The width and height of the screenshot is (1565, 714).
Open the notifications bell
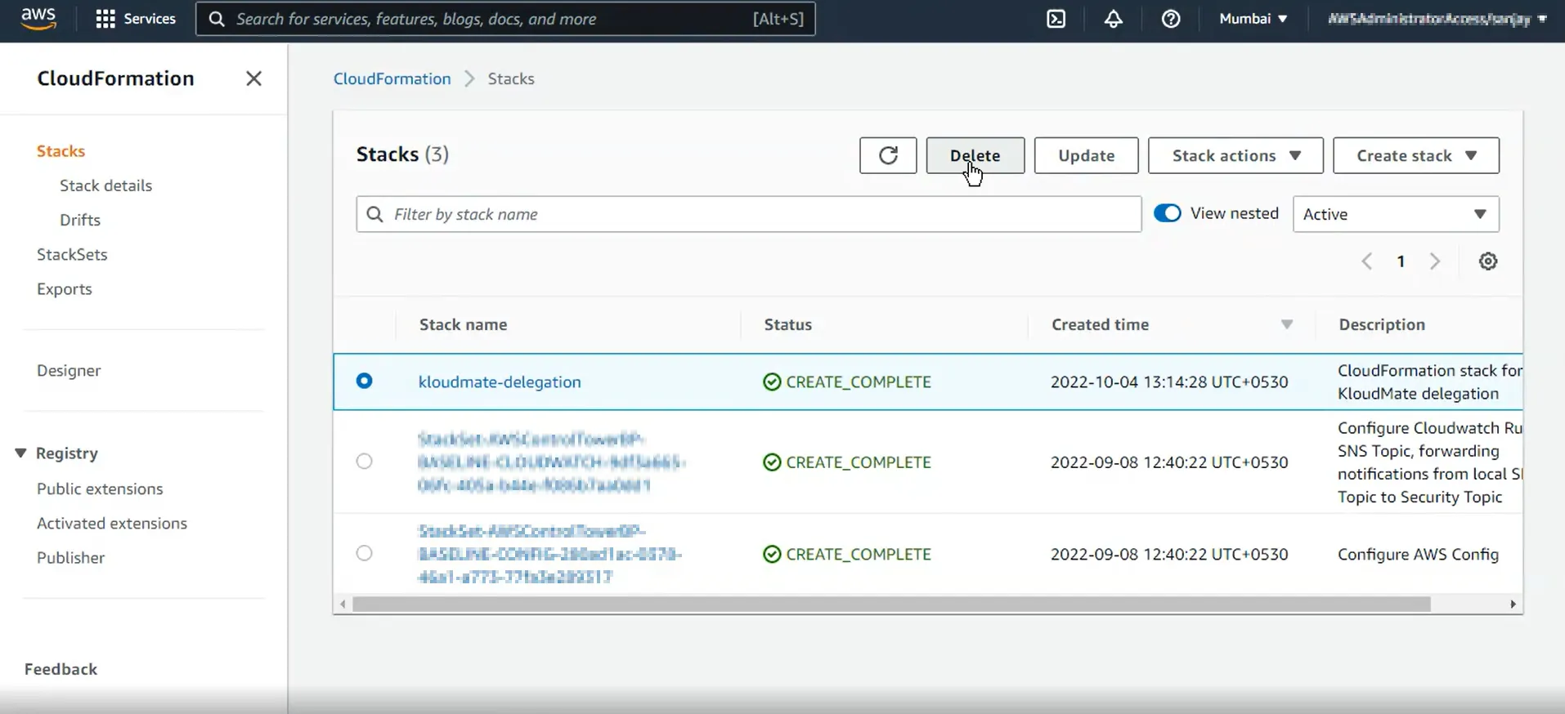click(1114, 19)
